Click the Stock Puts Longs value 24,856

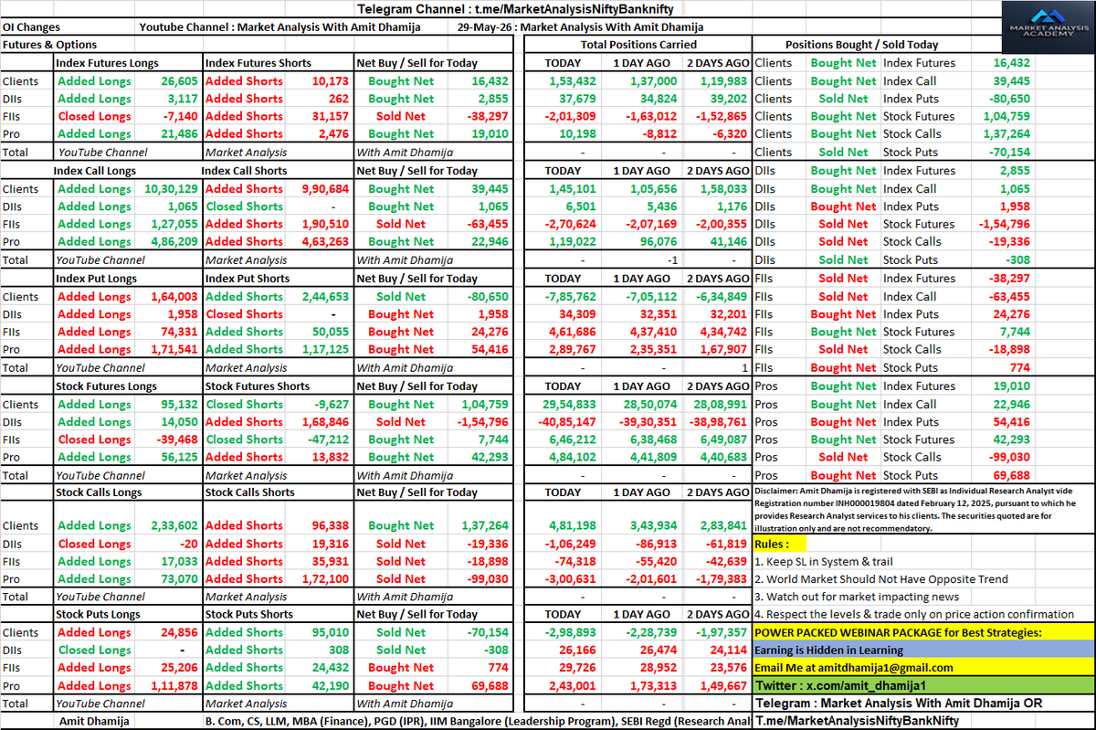[177, 632]
